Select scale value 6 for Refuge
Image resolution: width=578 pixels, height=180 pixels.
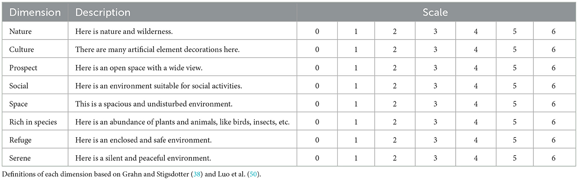[x=554, y=140]
